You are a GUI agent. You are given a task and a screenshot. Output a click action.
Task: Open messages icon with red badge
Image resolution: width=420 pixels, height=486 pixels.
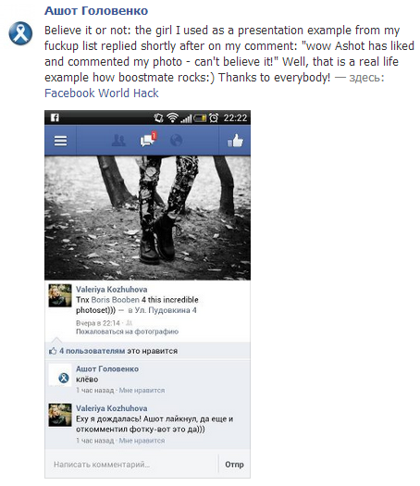(148, 140)
